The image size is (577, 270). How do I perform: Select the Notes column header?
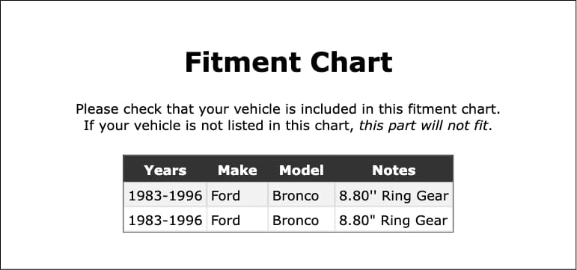coord(394,171)
